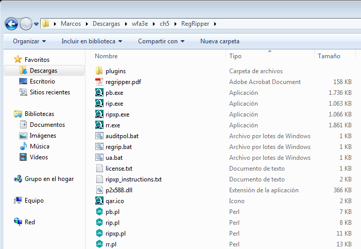Open the Compartir con dropdown
The height and width of the screenshot is (249, 361).
pyautogui.click(x=161, y=41)
